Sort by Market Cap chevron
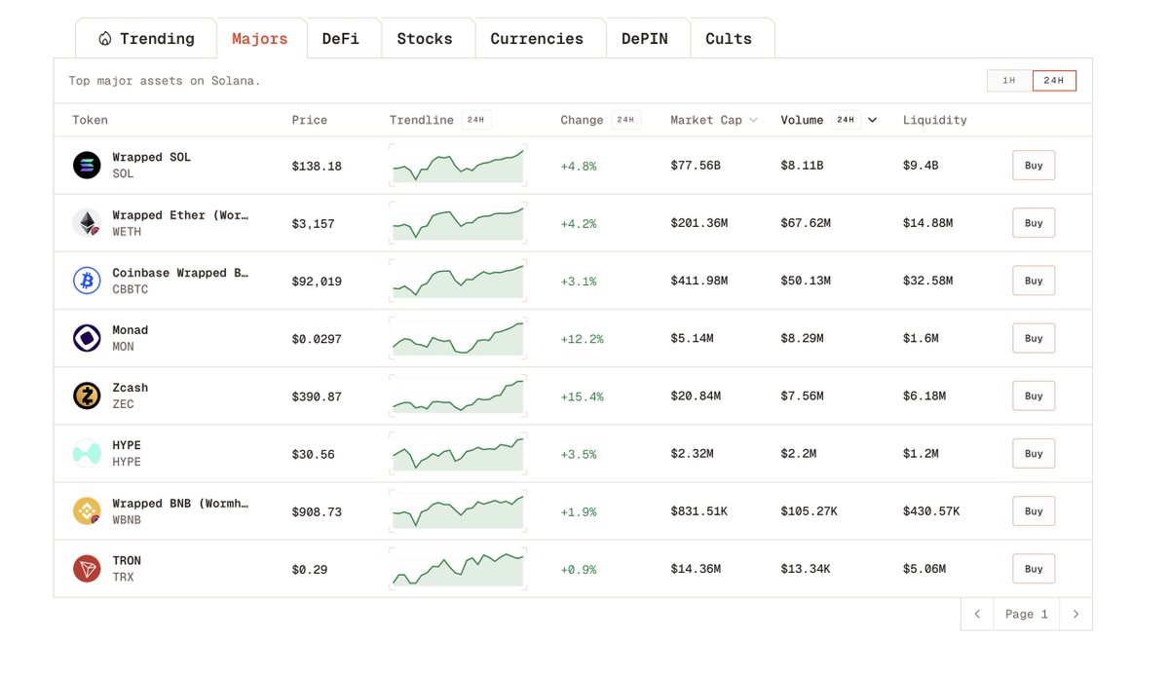This screenshot has width=1169, height=678. coord(753,121)
